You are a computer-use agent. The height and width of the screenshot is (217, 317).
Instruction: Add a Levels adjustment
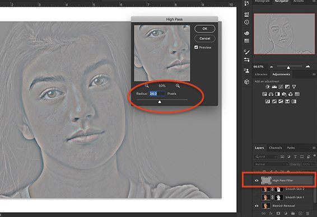[274, 87]
